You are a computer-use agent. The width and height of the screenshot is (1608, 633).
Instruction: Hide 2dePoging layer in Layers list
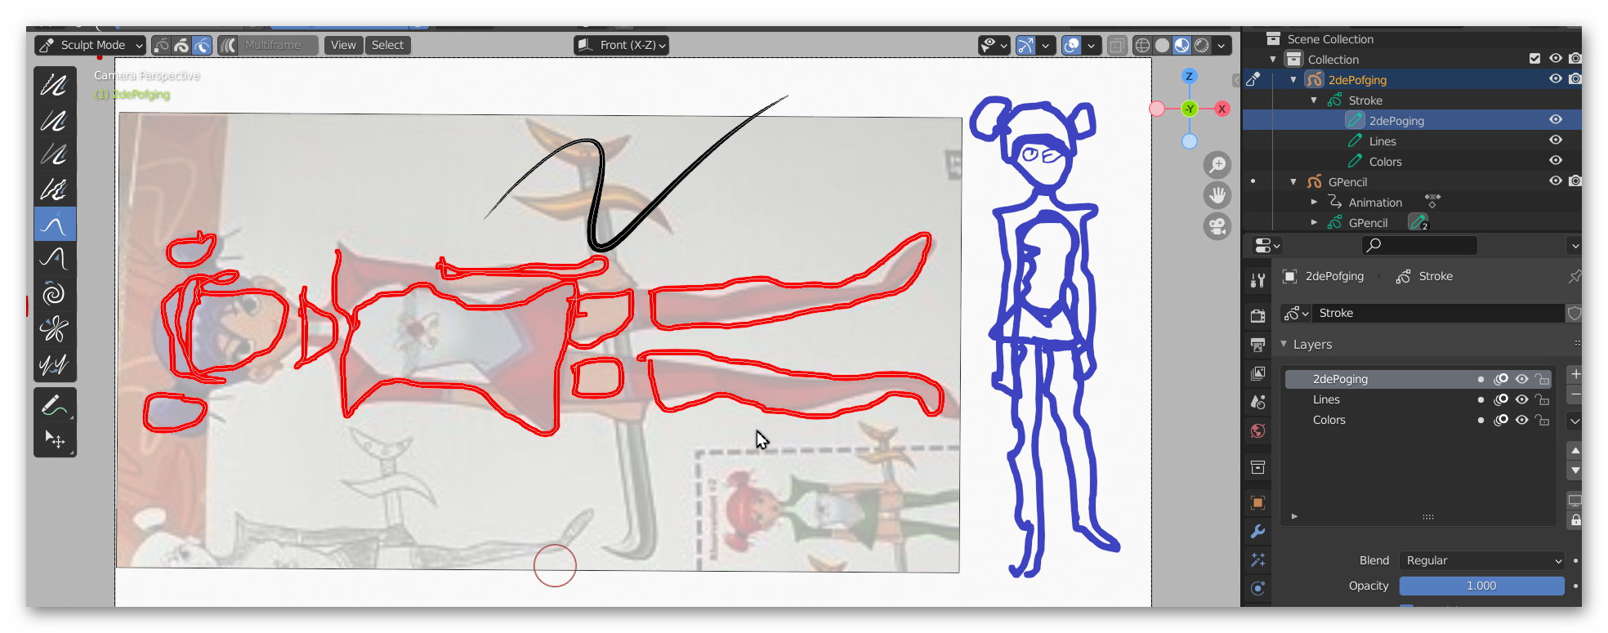1521,379
